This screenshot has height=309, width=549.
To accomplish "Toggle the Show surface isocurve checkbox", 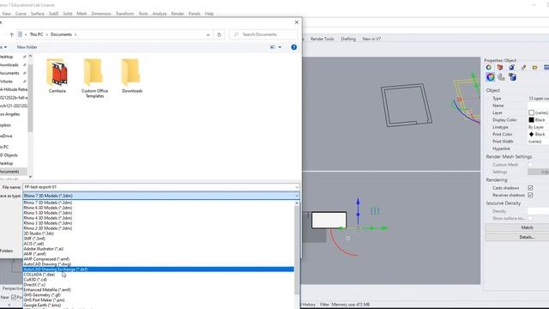I will [530, 218].
